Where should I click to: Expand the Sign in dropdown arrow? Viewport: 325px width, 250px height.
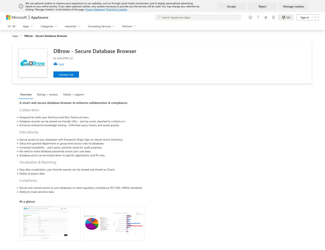pos(316,17)
